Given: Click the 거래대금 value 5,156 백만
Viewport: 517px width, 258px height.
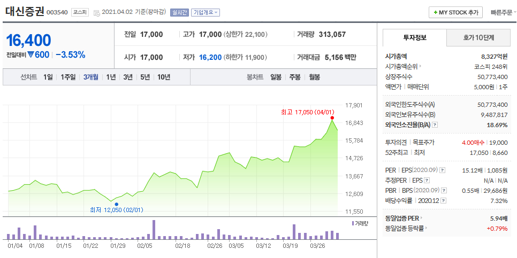Looking at the screenshot, I should pyautogui.click(x=340, y=57).
